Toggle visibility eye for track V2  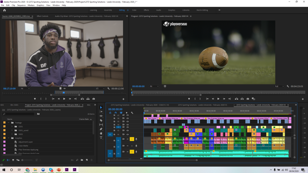click(x=128, y=130)
